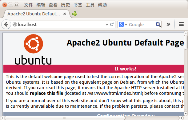This screenshot has width=188, height=120.
Task: Click the bold 'replace this file' text
Action: point(46,93)
